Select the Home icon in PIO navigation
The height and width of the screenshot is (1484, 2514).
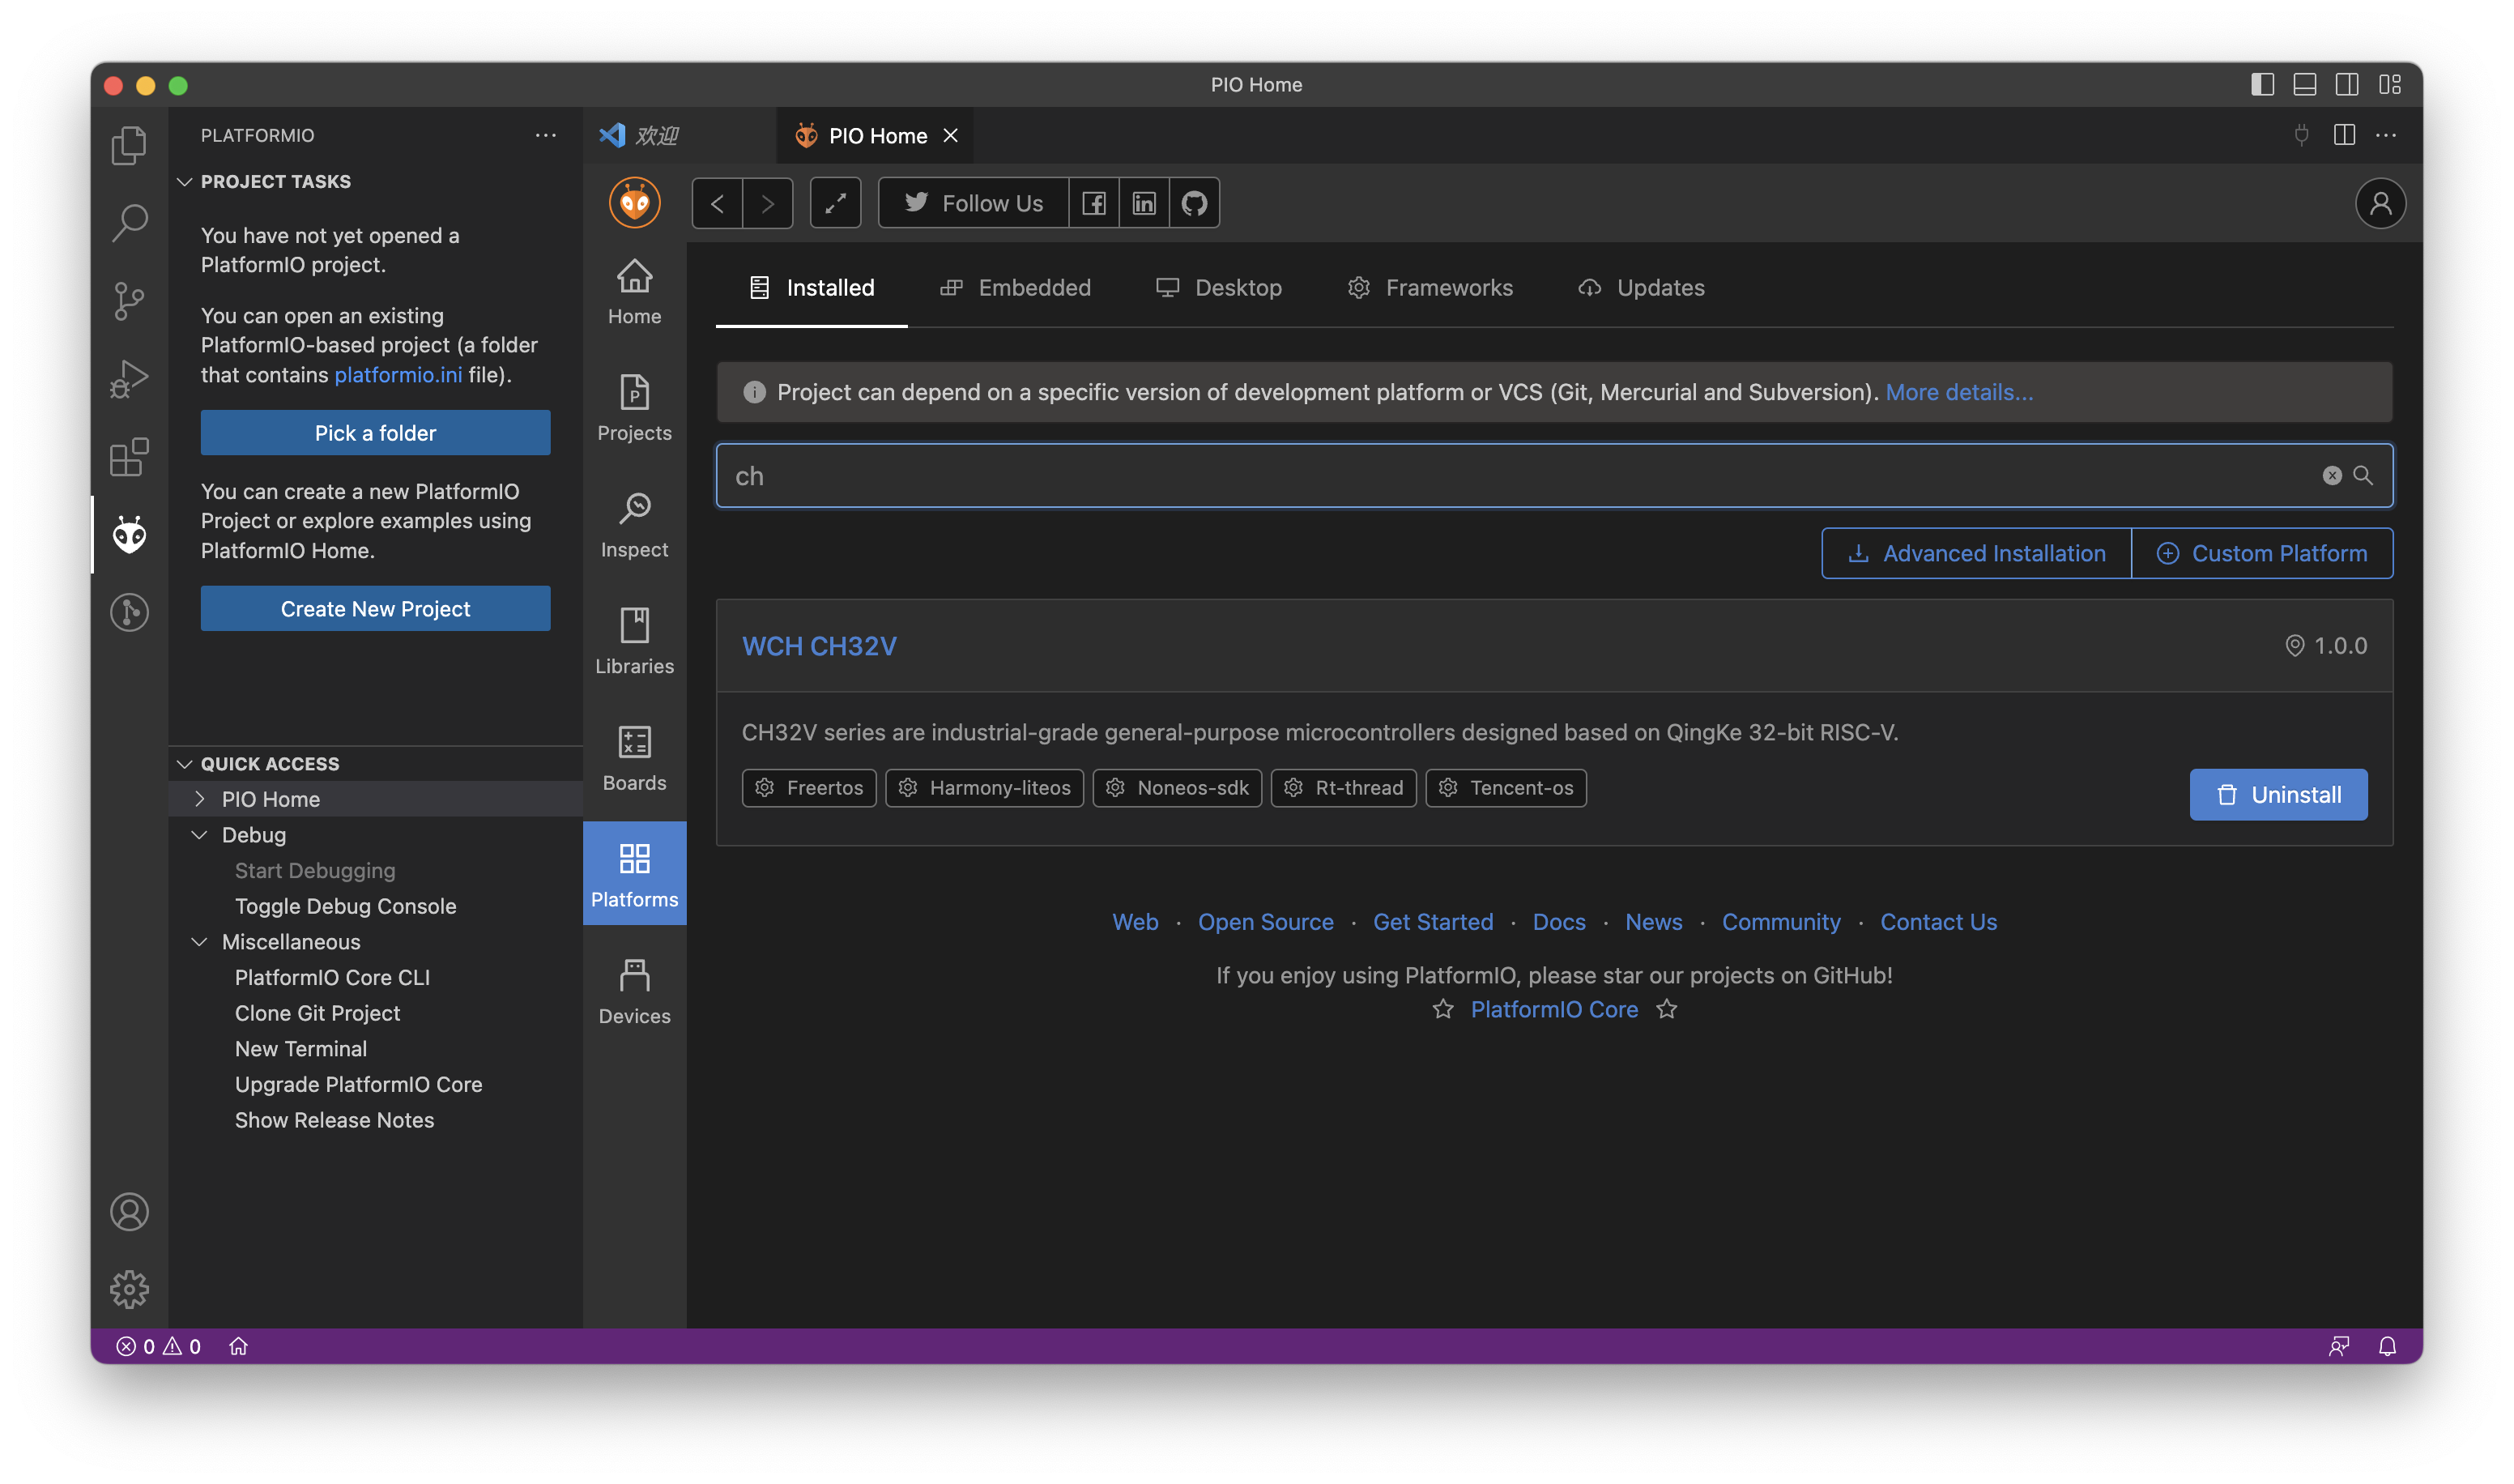coord(633,291)
